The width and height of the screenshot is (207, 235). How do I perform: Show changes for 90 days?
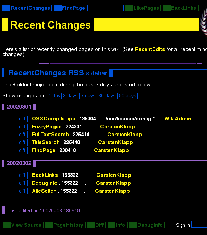click(x=127, y=96)
